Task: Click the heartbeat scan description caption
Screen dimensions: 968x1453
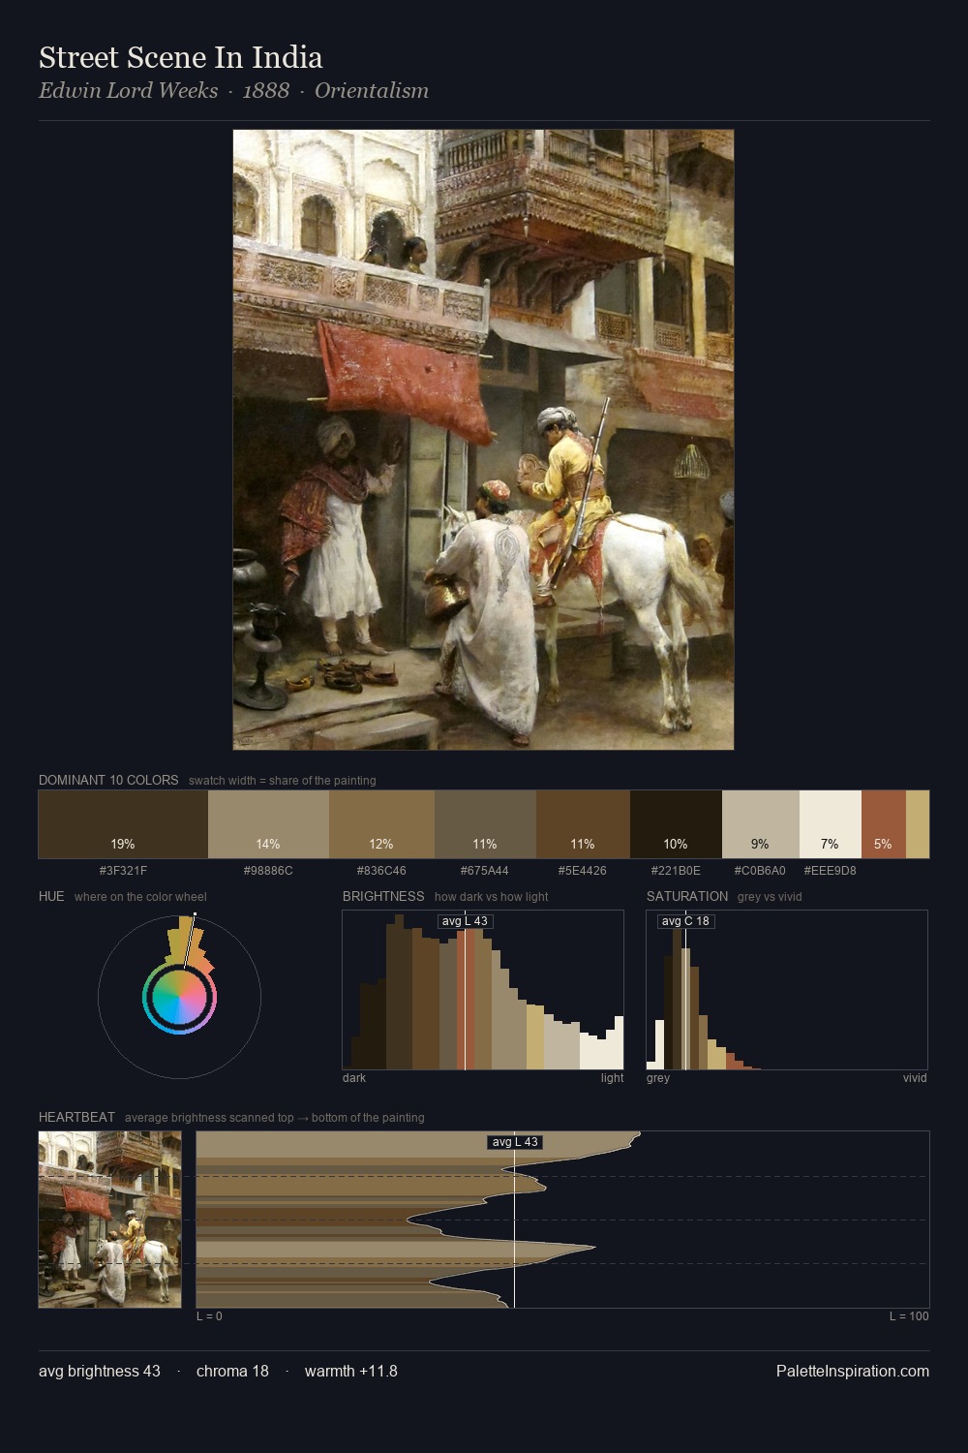Action: tap(275, 1118)
